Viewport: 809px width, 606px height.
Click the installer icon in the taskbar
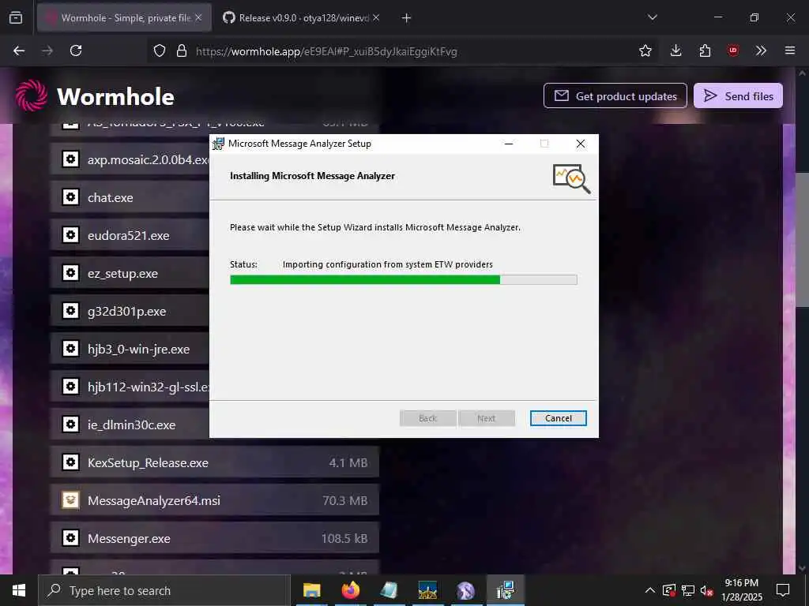point(505,590)
